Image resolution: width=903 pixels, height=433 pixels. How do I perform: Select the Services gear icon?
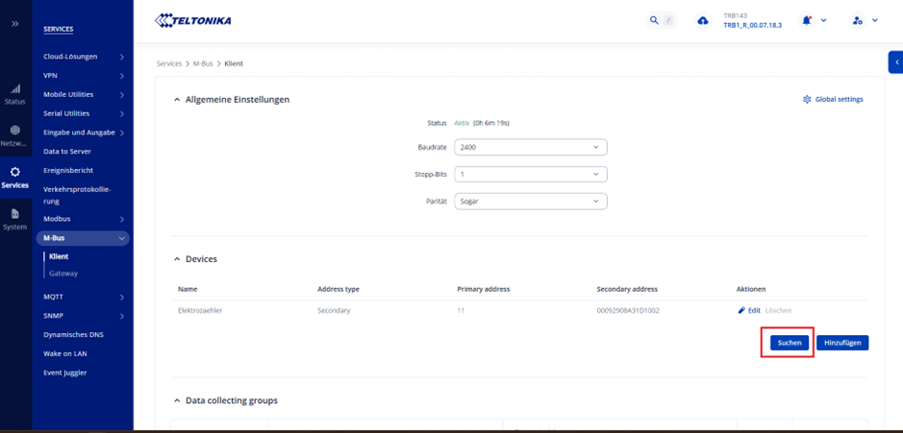15,172
